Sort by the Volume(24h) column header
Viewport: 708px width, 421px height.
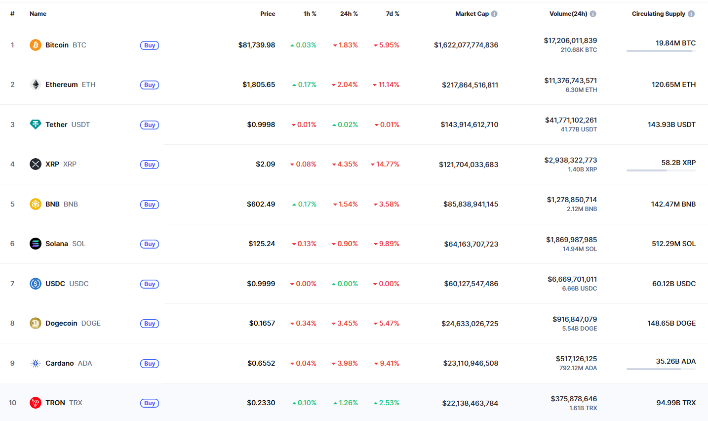point(568,14)
